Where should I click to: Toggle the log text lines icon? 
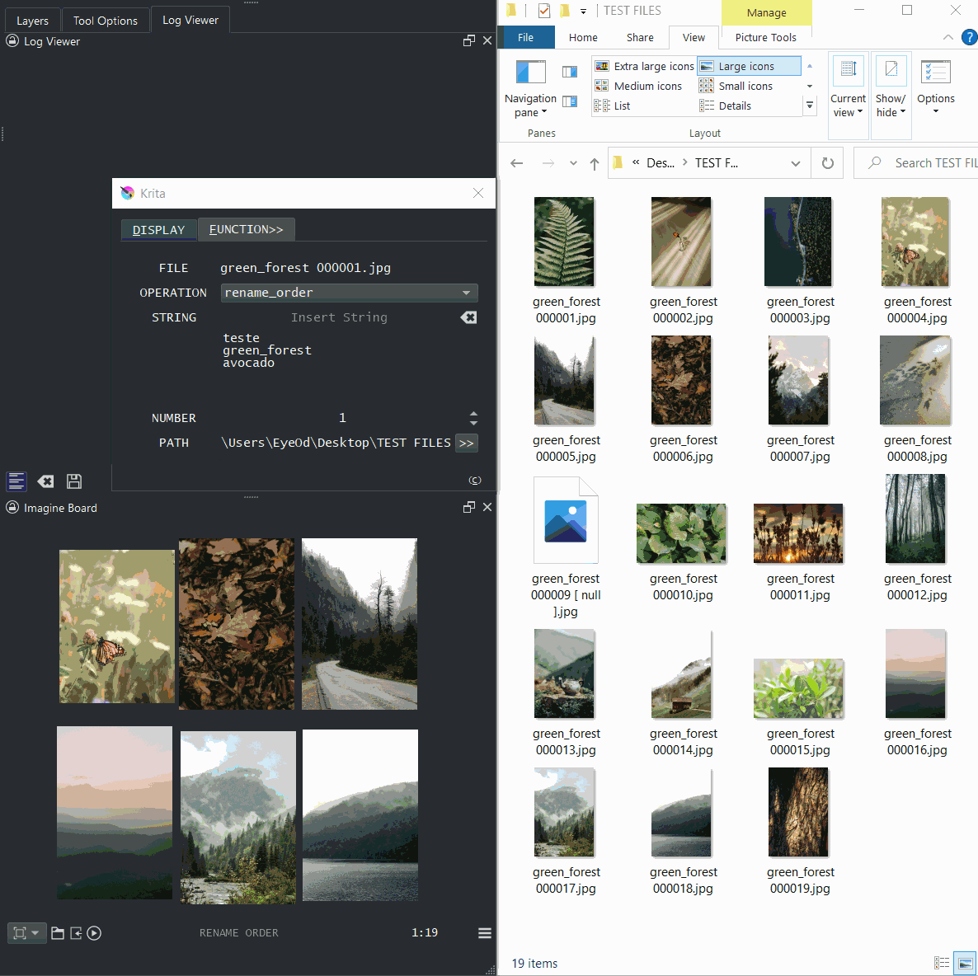coord(16,481)
